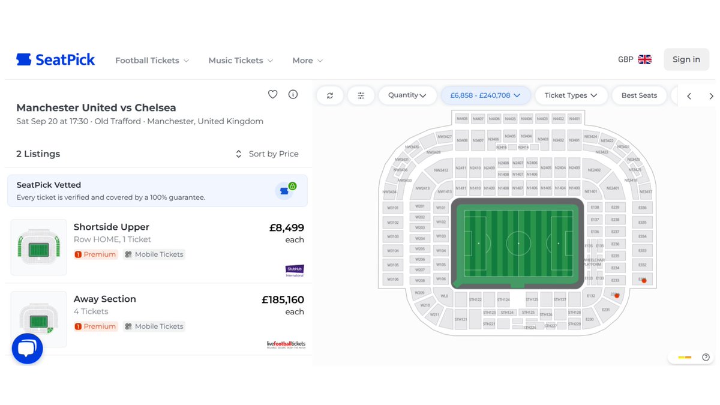This screenshot has height=405, width=720.
Task: Toggle the Best Seats filter
Action: click(639, 95)
